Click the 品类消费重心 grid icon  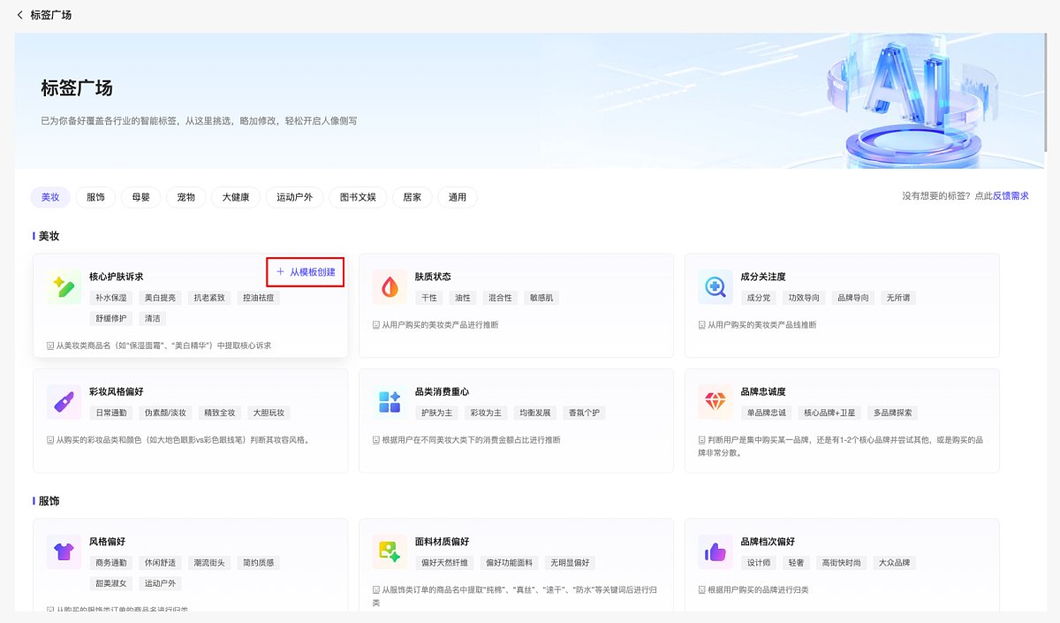390,402
